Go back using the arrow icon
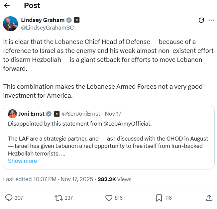The width and height of the screenshot is (217, 209). click(x=7, y=6)
